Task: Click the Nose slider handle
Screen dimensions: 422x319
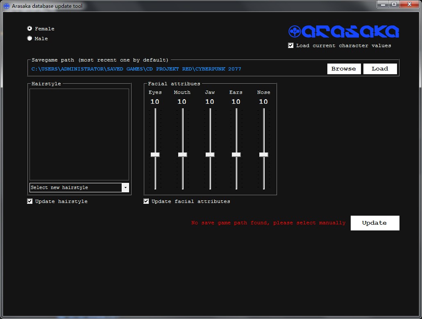Action: click(x=263, y=155)
